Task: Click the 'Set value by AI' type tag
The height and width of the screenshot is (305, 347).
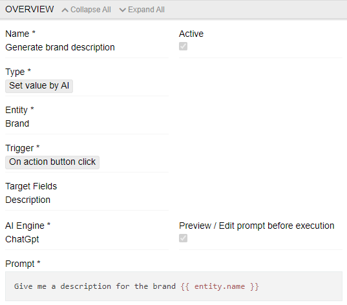Action: [x=39, y=86]
